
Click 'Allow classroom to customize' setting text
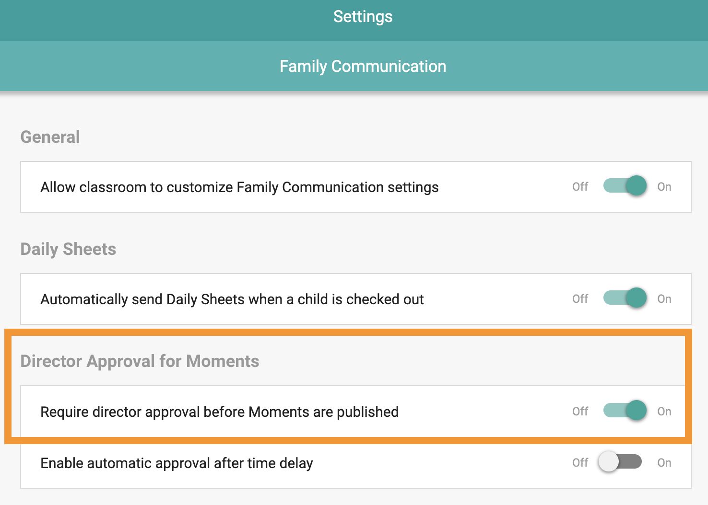[x=239, y=187]
